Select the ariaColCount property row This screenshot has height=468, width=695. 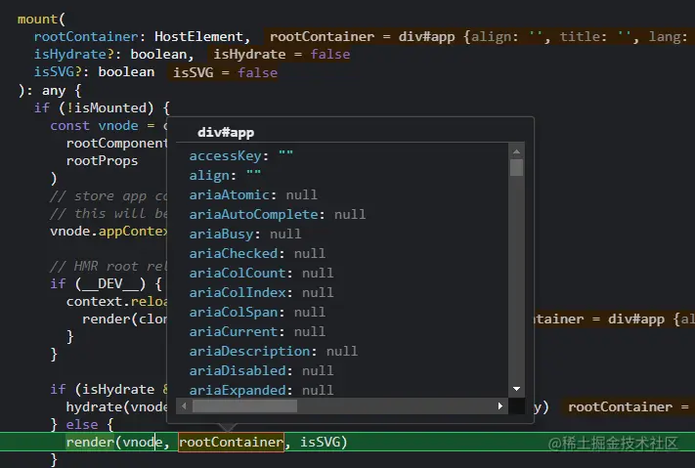coord(261,273)
